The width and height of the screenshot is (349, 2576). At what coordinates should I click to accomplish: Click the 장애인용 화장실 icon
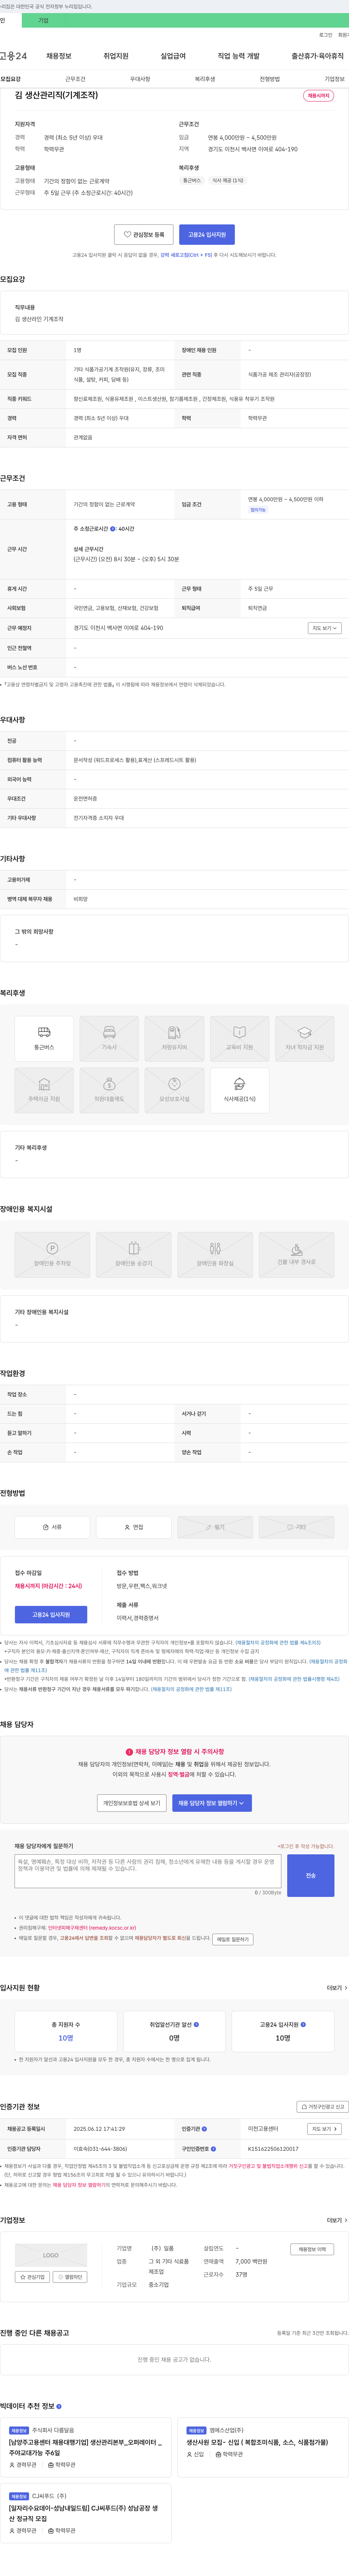[215, 1254]
